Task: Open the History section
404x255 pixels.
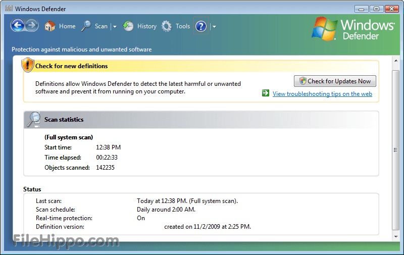Action: click(x=147, y=26)
